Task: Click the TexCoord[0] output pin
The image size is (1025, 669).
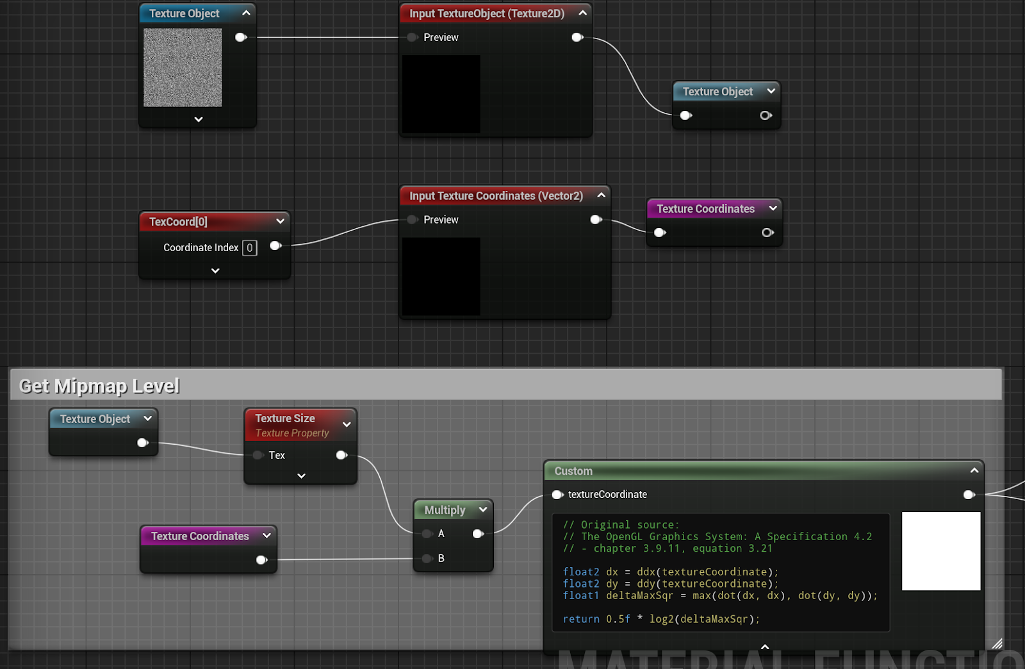Action: (x=276, y=245)
